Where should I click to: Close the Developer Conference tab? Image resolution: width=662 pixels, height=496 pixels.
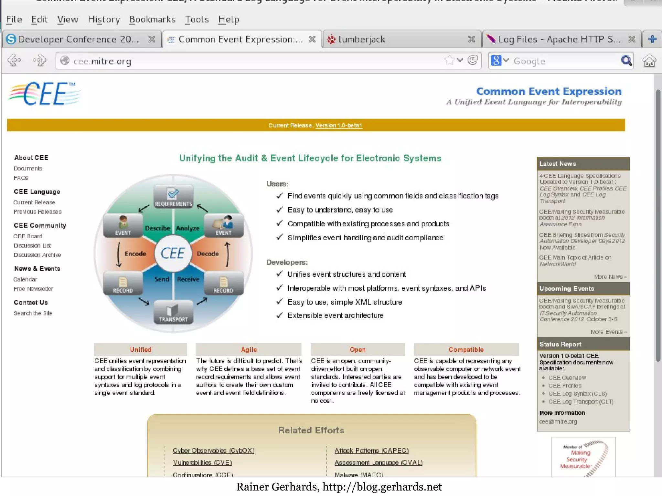click(152, 39)
